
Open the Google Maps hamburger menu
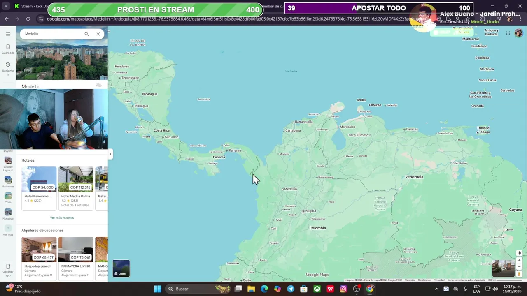[x=8, y=34]
